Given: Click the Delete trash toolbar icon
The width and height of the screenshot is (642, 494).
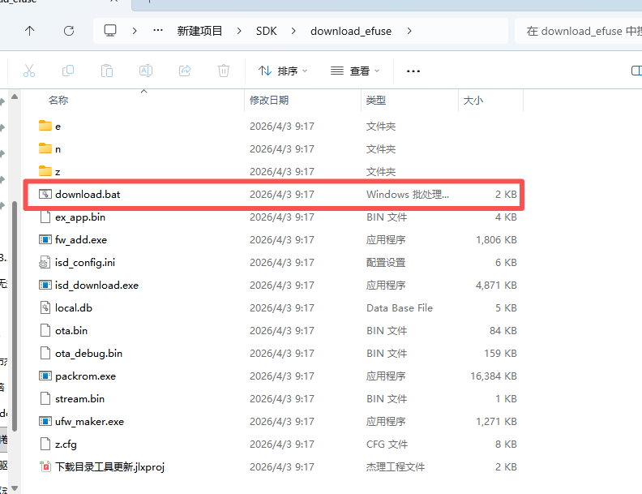Looking at the screenshot, I should pos(224,71).
